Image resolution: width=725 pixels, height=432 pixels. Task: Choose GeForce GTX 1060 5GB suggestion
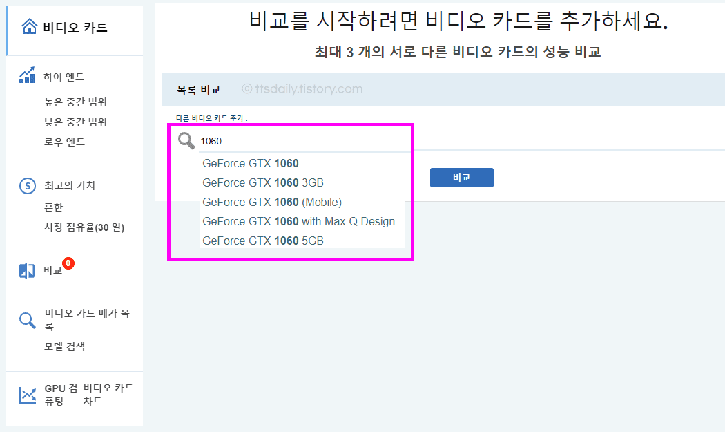[263, 241]
